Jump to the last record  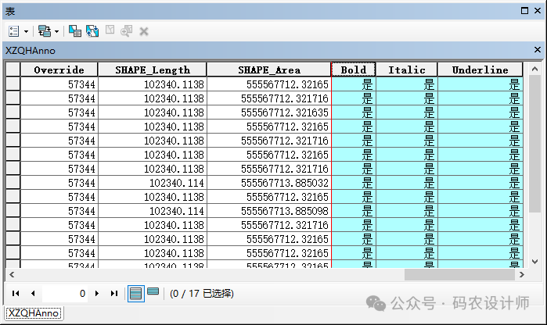[114, 294]
